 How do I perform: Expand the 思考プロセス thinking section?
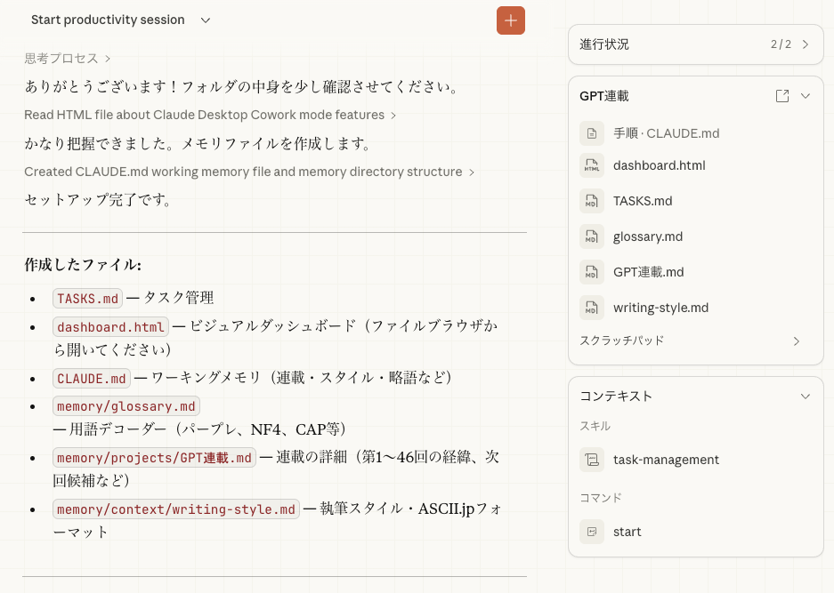tap(67, 59)
